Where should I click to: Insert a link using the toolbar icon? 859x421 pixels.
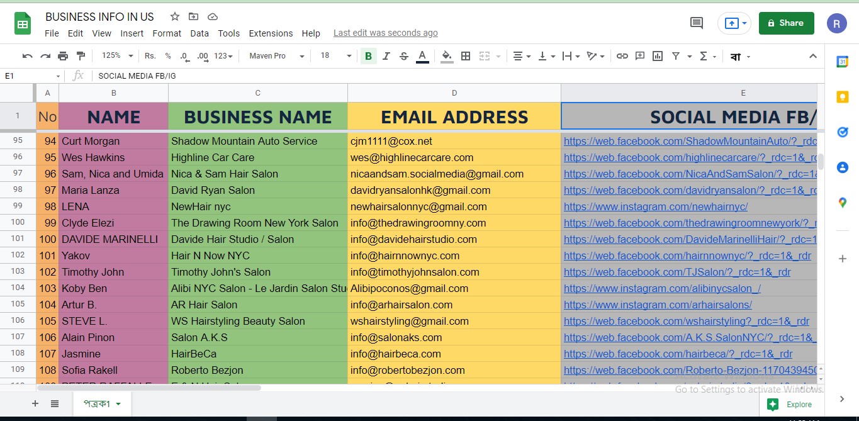coord(622,56)
